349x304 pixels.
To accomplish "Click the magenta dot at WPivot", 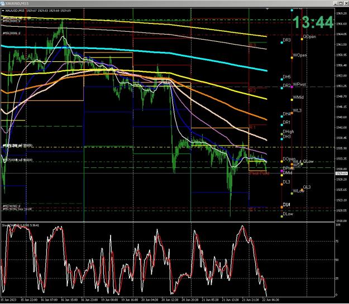I will [292, 86].
